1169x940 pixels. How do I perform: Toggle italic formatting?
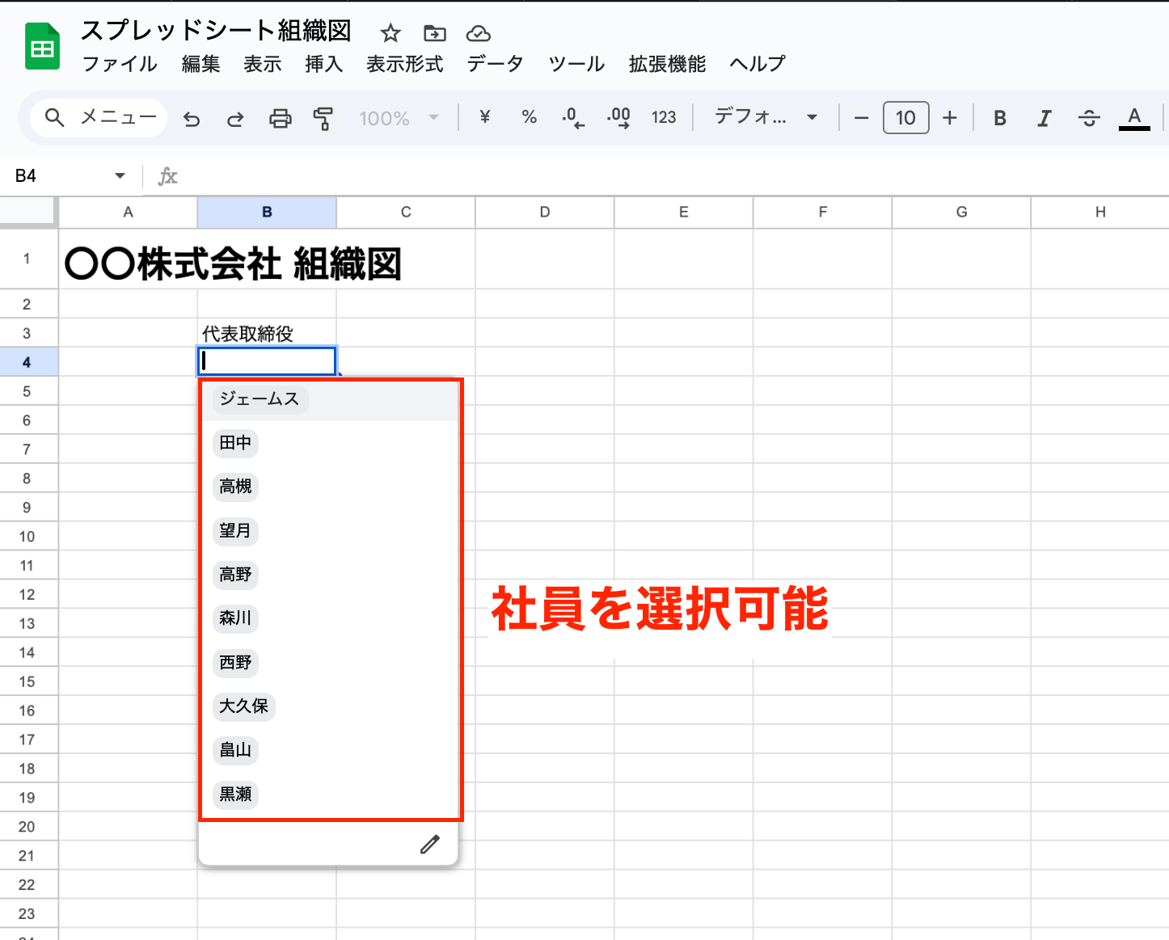[x=1044, y=118]
